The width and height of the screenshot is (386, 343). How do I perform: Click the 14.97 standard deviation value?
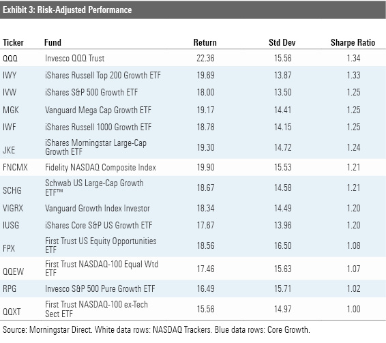(x=283, y=310)
